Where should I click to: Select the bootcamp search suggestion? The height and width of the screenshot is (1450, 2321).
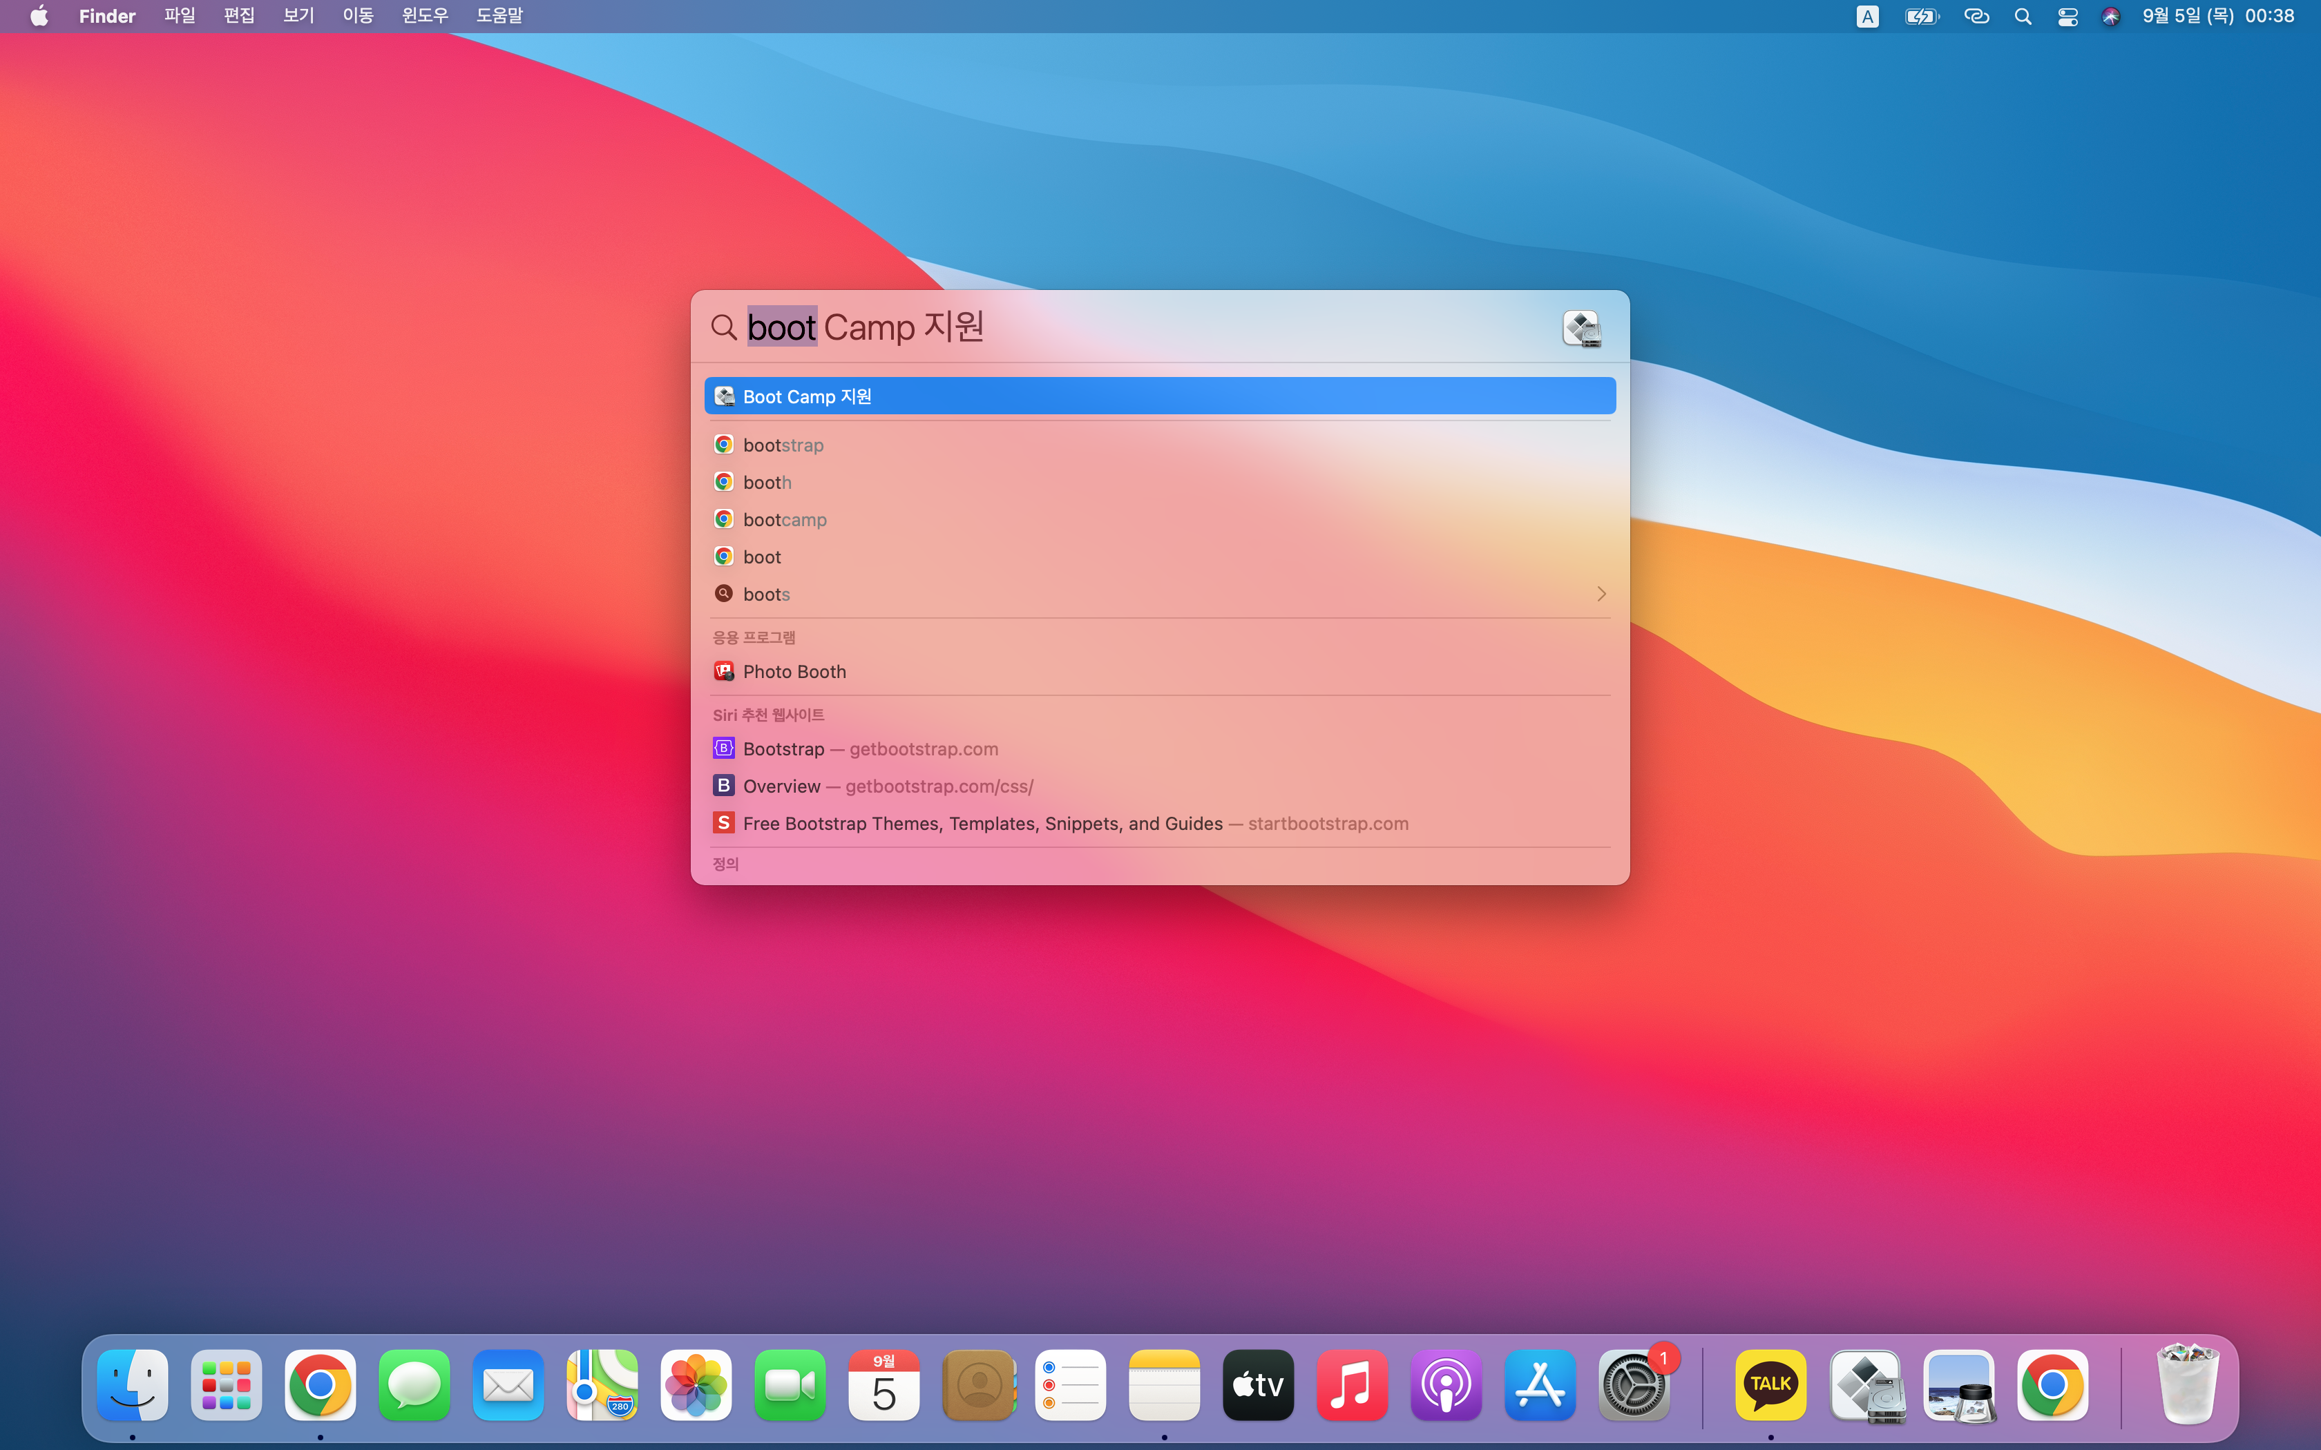[785, 520]
